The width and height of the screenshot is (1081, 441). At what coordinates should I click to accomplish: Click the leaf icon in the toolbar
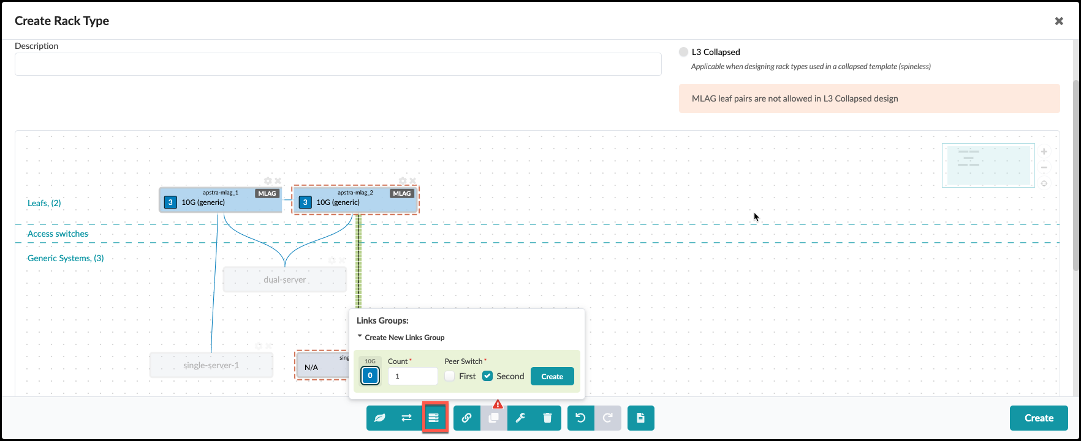pos(380,418)
